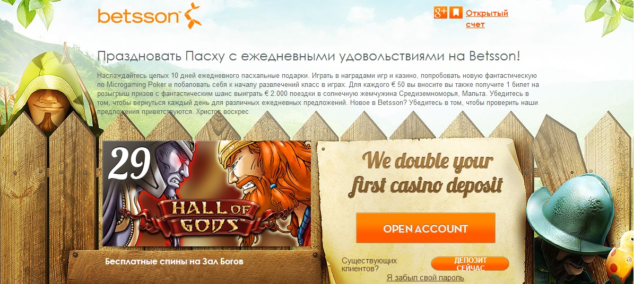The image size is (634, 284).
Task: Click the Google+ share icon
Action: (440, 13)
